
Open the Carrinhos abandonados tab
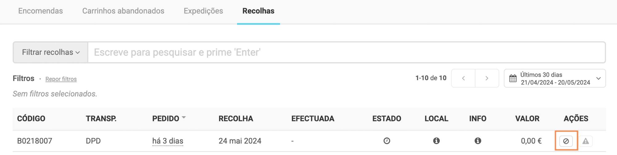(123, 11)
